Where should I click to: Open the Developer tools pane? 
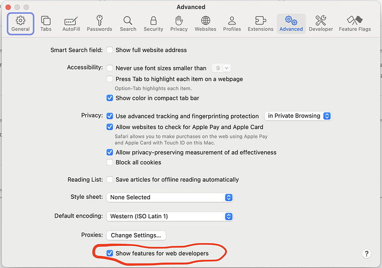coord(321,24)
